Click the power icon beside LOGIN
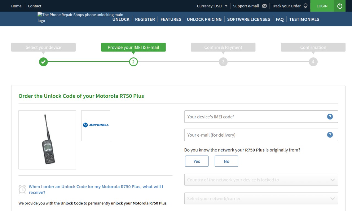The width and height of the screenshot is (352, 211). (340, 6)
